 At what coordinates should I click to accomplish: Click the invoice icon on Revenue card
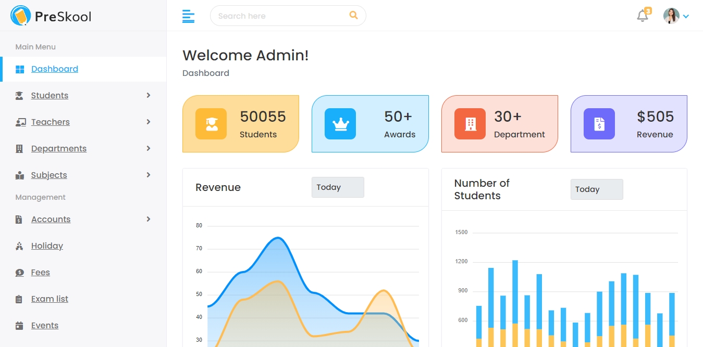pyautogui.click(x=599, y=124)
